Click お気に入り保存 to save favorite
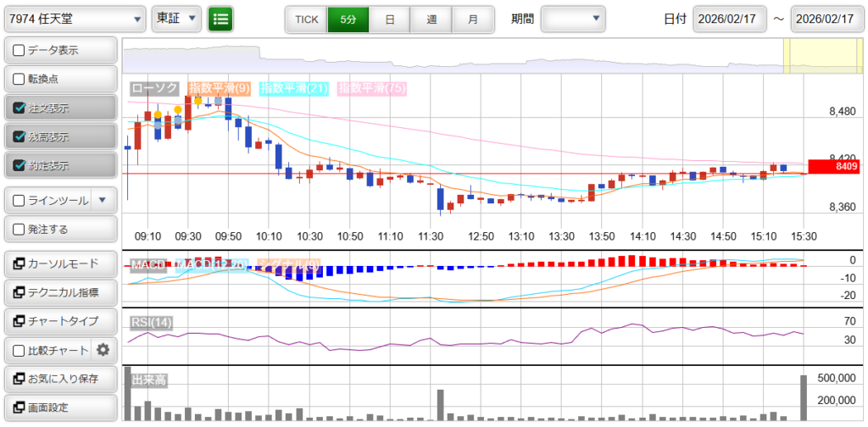The height and width of the screenshot is (427, 868). coord(58,379)
